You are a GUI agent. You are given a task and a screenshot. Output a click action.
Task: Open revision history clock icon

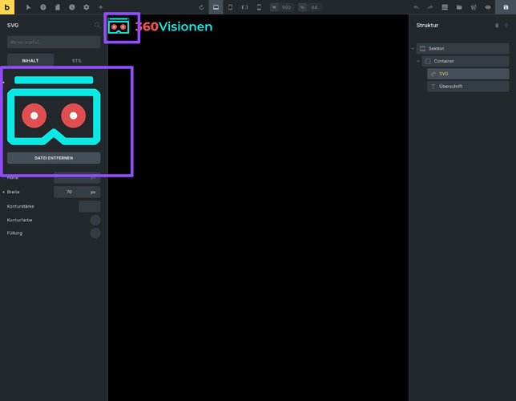[72, 7]
